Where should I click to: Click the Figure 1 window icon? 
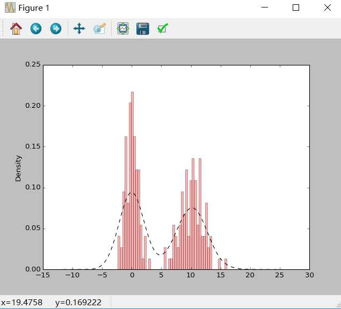[x=10, y=8]
